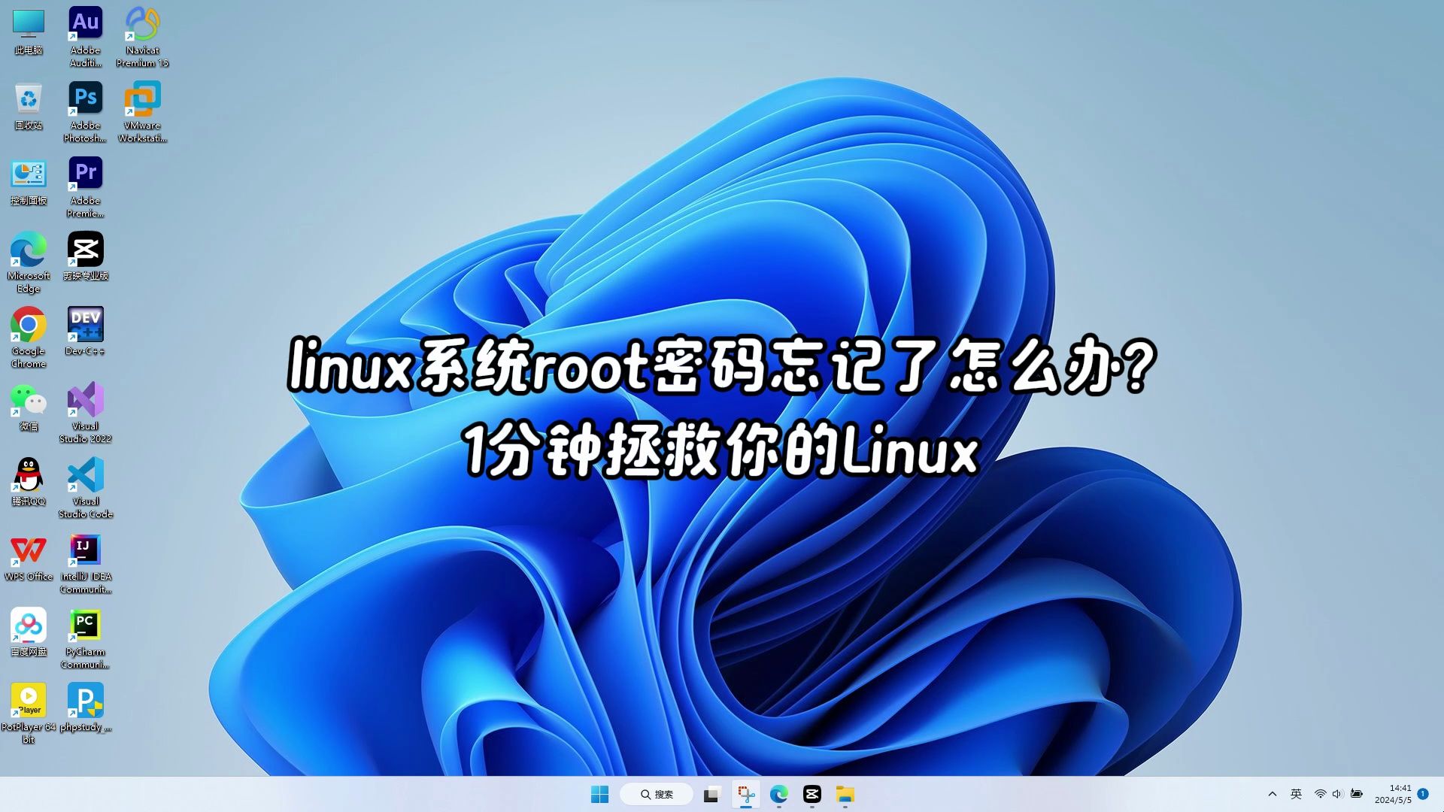Click the 搜索 search box on taskbar

click(656, 794)
